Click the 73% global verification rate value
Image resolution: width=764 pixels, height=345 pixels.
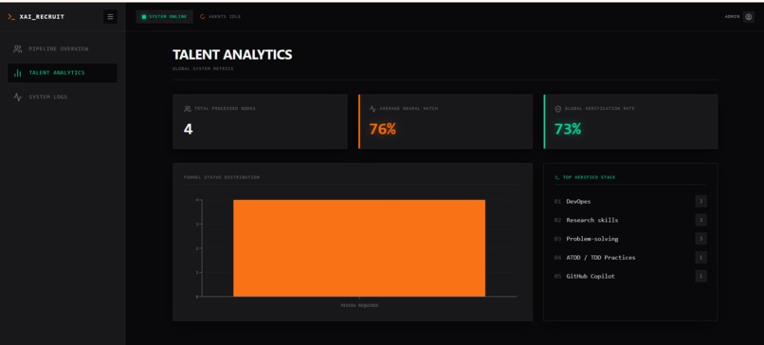coord(568,129)
